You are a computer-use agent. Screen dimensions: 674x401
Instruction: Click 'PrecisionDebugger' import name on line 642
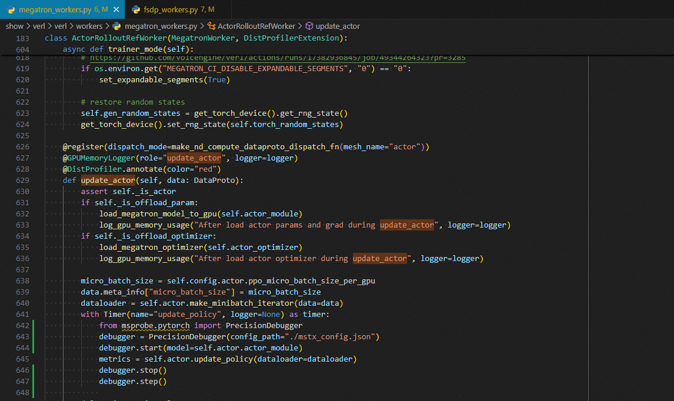point(264,325)
